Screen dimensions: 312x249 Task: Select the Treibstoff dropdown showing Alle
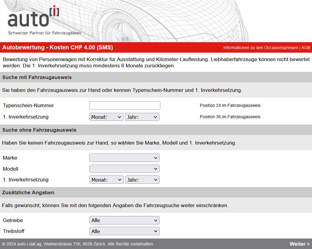[x=124, y=231]
